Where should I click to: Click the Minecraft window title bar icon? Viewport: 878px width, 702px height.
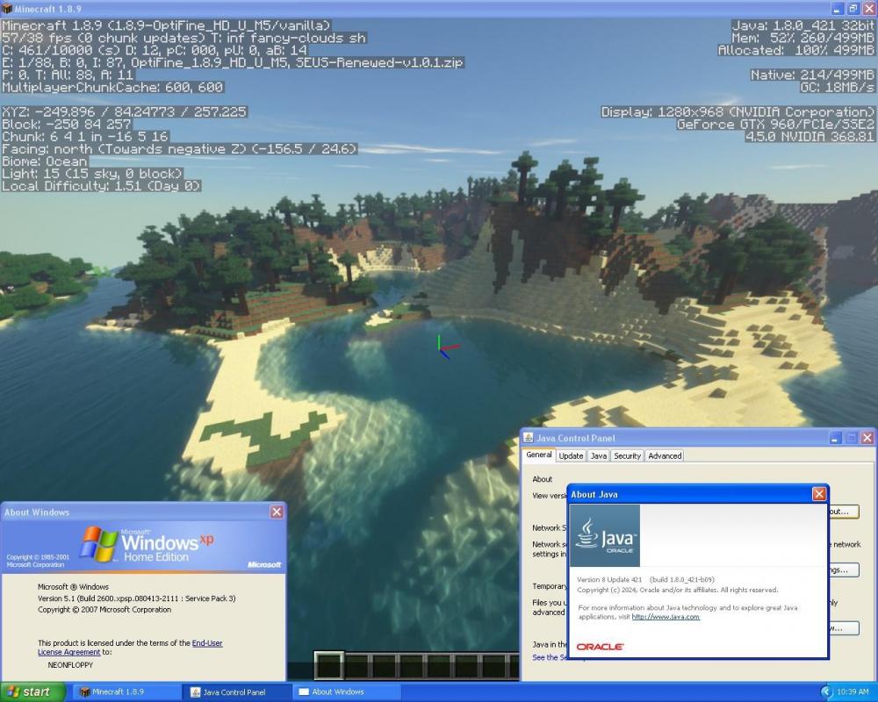click(7, 9)
